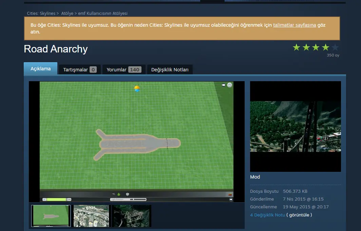Open emf Kullanıcısının Atölyesi breadcrumb

103,13
